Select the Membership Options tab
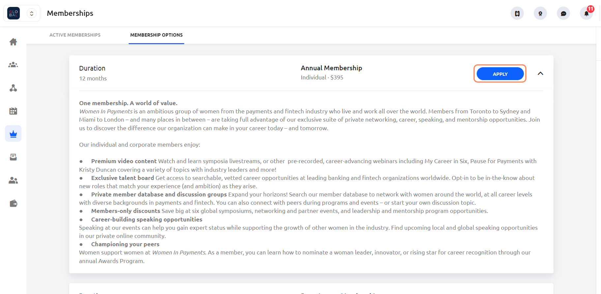Screen dimensions: 601x294 [x=156, y=35]
